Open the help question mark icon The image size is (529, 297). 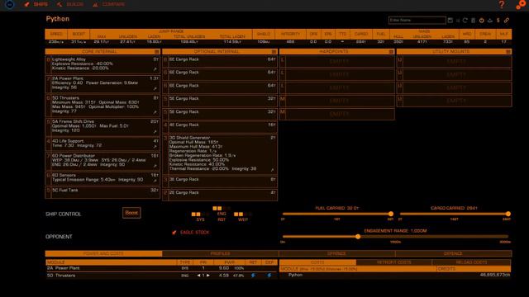click(502, 4)
